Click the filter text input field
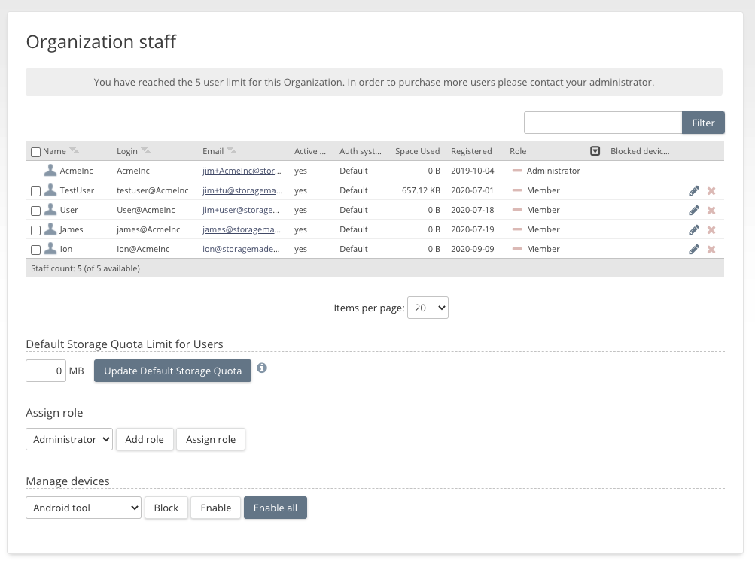 point(602,123)
